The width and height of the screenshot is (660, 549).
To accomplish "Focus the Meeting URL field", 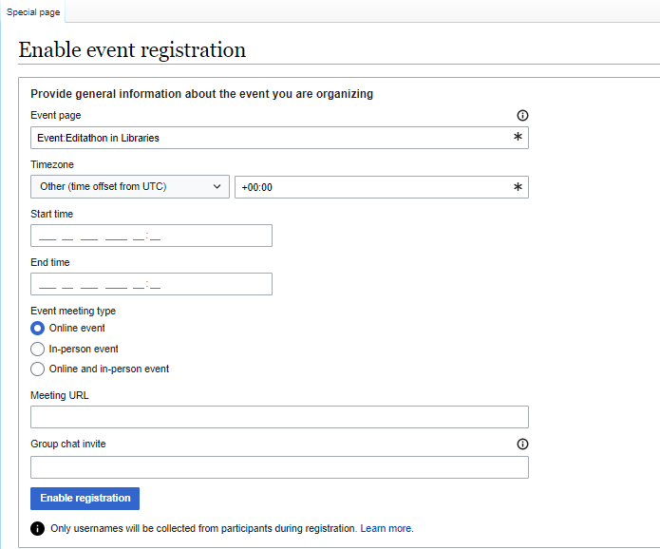I will click(279, 417).
